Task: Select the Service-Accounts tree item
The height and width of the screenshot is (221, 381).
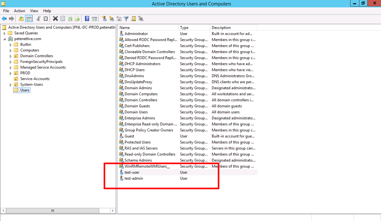Action: coord(35,79)
